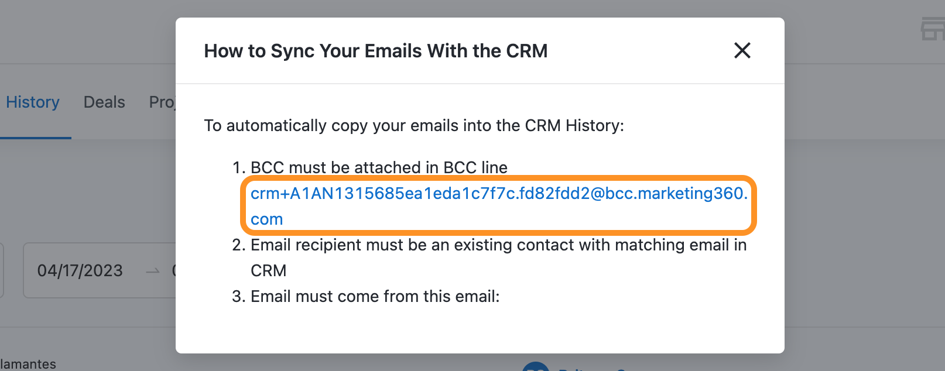Click the arrow between the date fields
The width and height of the screenshot is (945, 371).
[153, 271]
